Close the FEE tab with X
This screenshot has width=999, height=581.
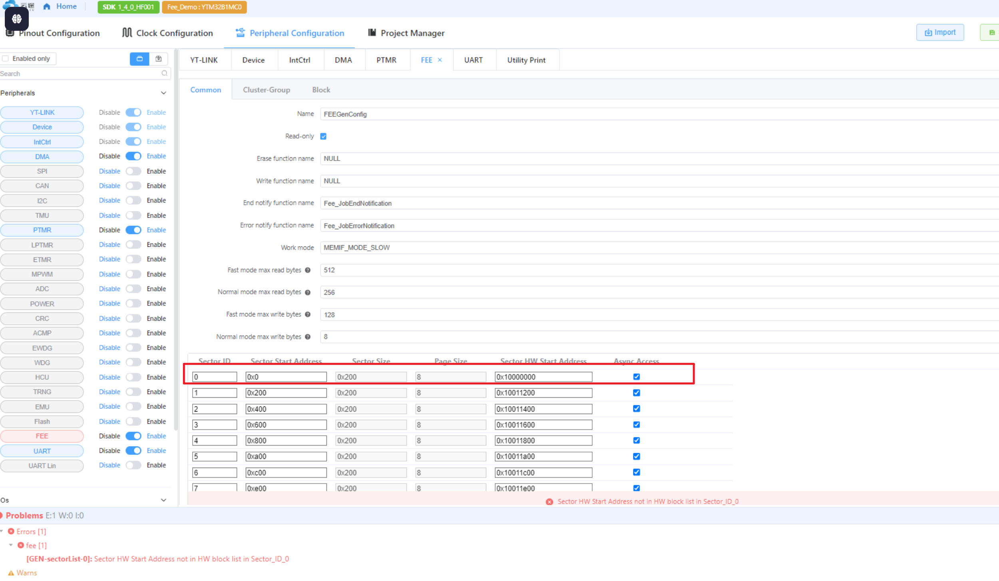click(x=440, y=60)
